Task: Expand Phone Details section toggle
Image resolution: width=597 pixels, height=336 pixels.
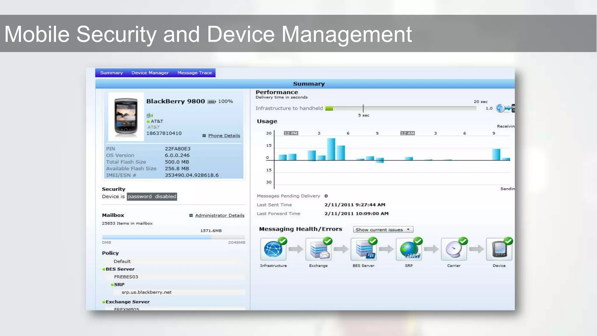Action: [x=204, y=136]
